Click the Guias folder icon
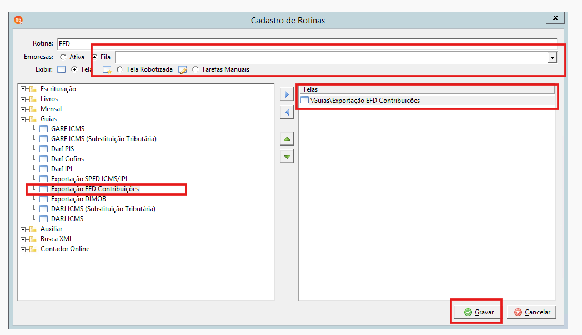 pyautogui.click(x=33, y=119)
